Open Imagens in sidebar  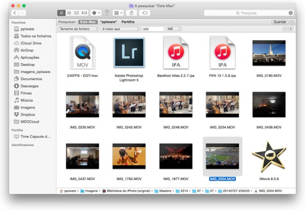click(x=24, y=108)
